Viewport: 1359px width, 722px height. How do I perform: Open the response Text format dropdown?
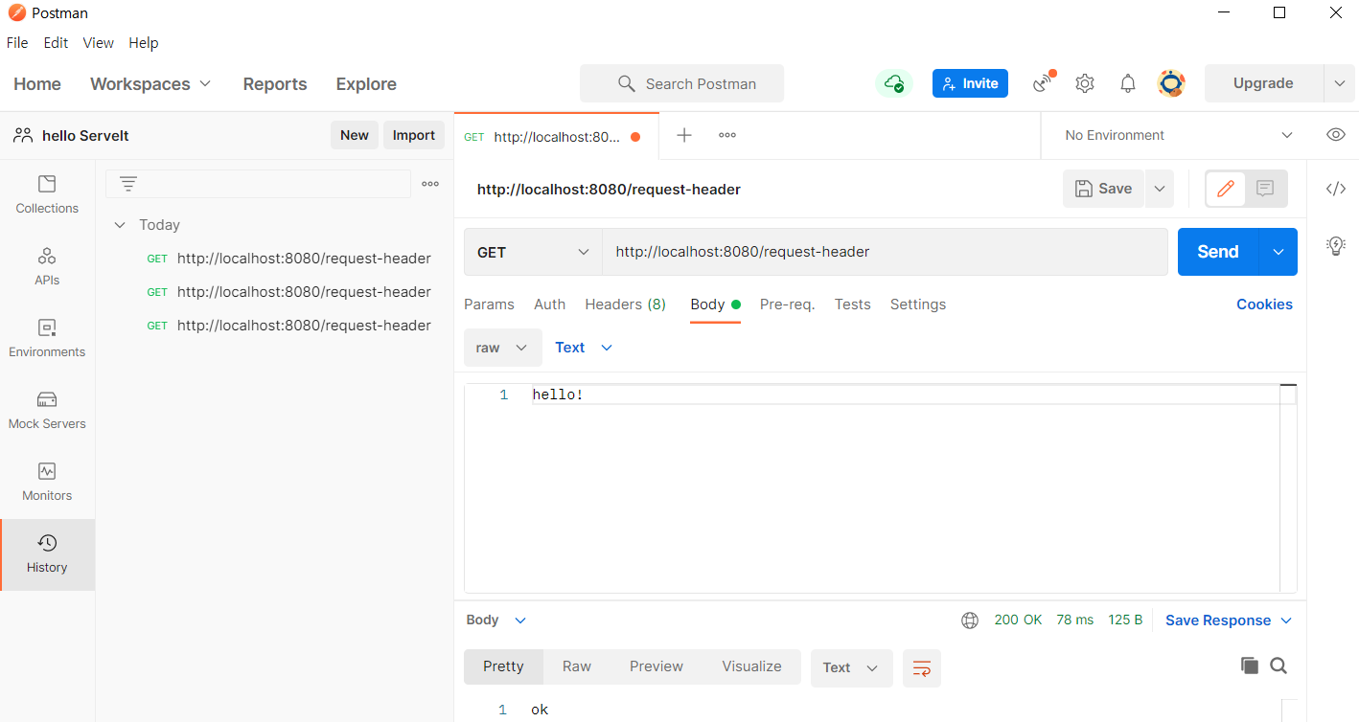[x=851, y=668]
